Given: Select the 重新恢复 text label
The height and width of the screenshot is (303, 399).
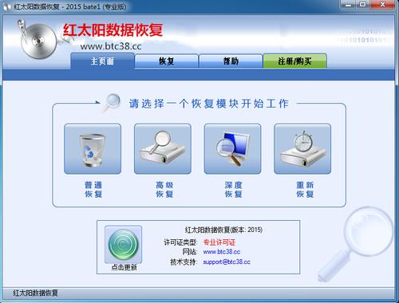Looking at the screenshot, I should pos(305,189).
